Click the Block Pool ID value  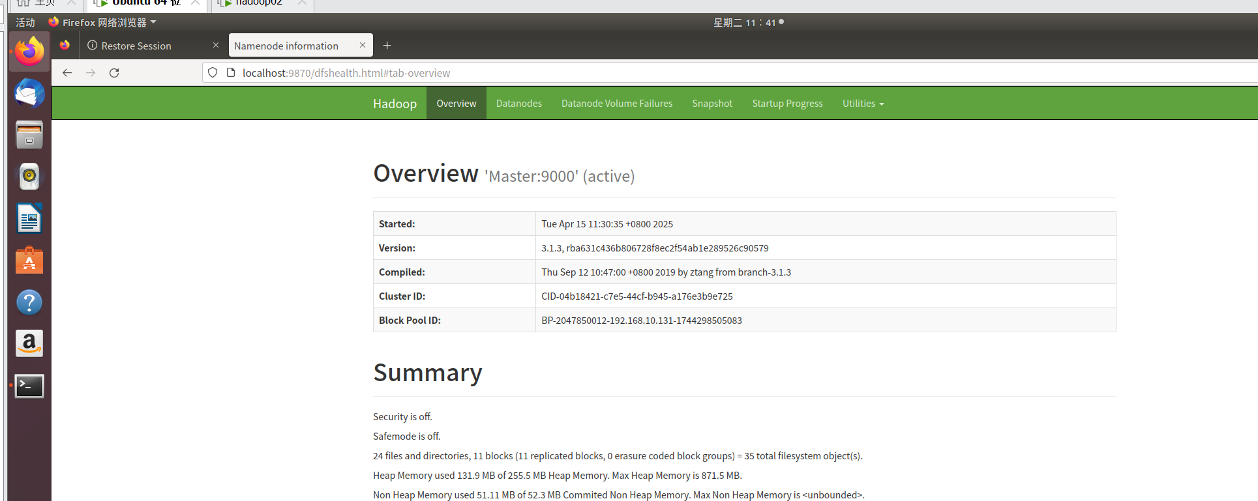click(x=642, y=321)
